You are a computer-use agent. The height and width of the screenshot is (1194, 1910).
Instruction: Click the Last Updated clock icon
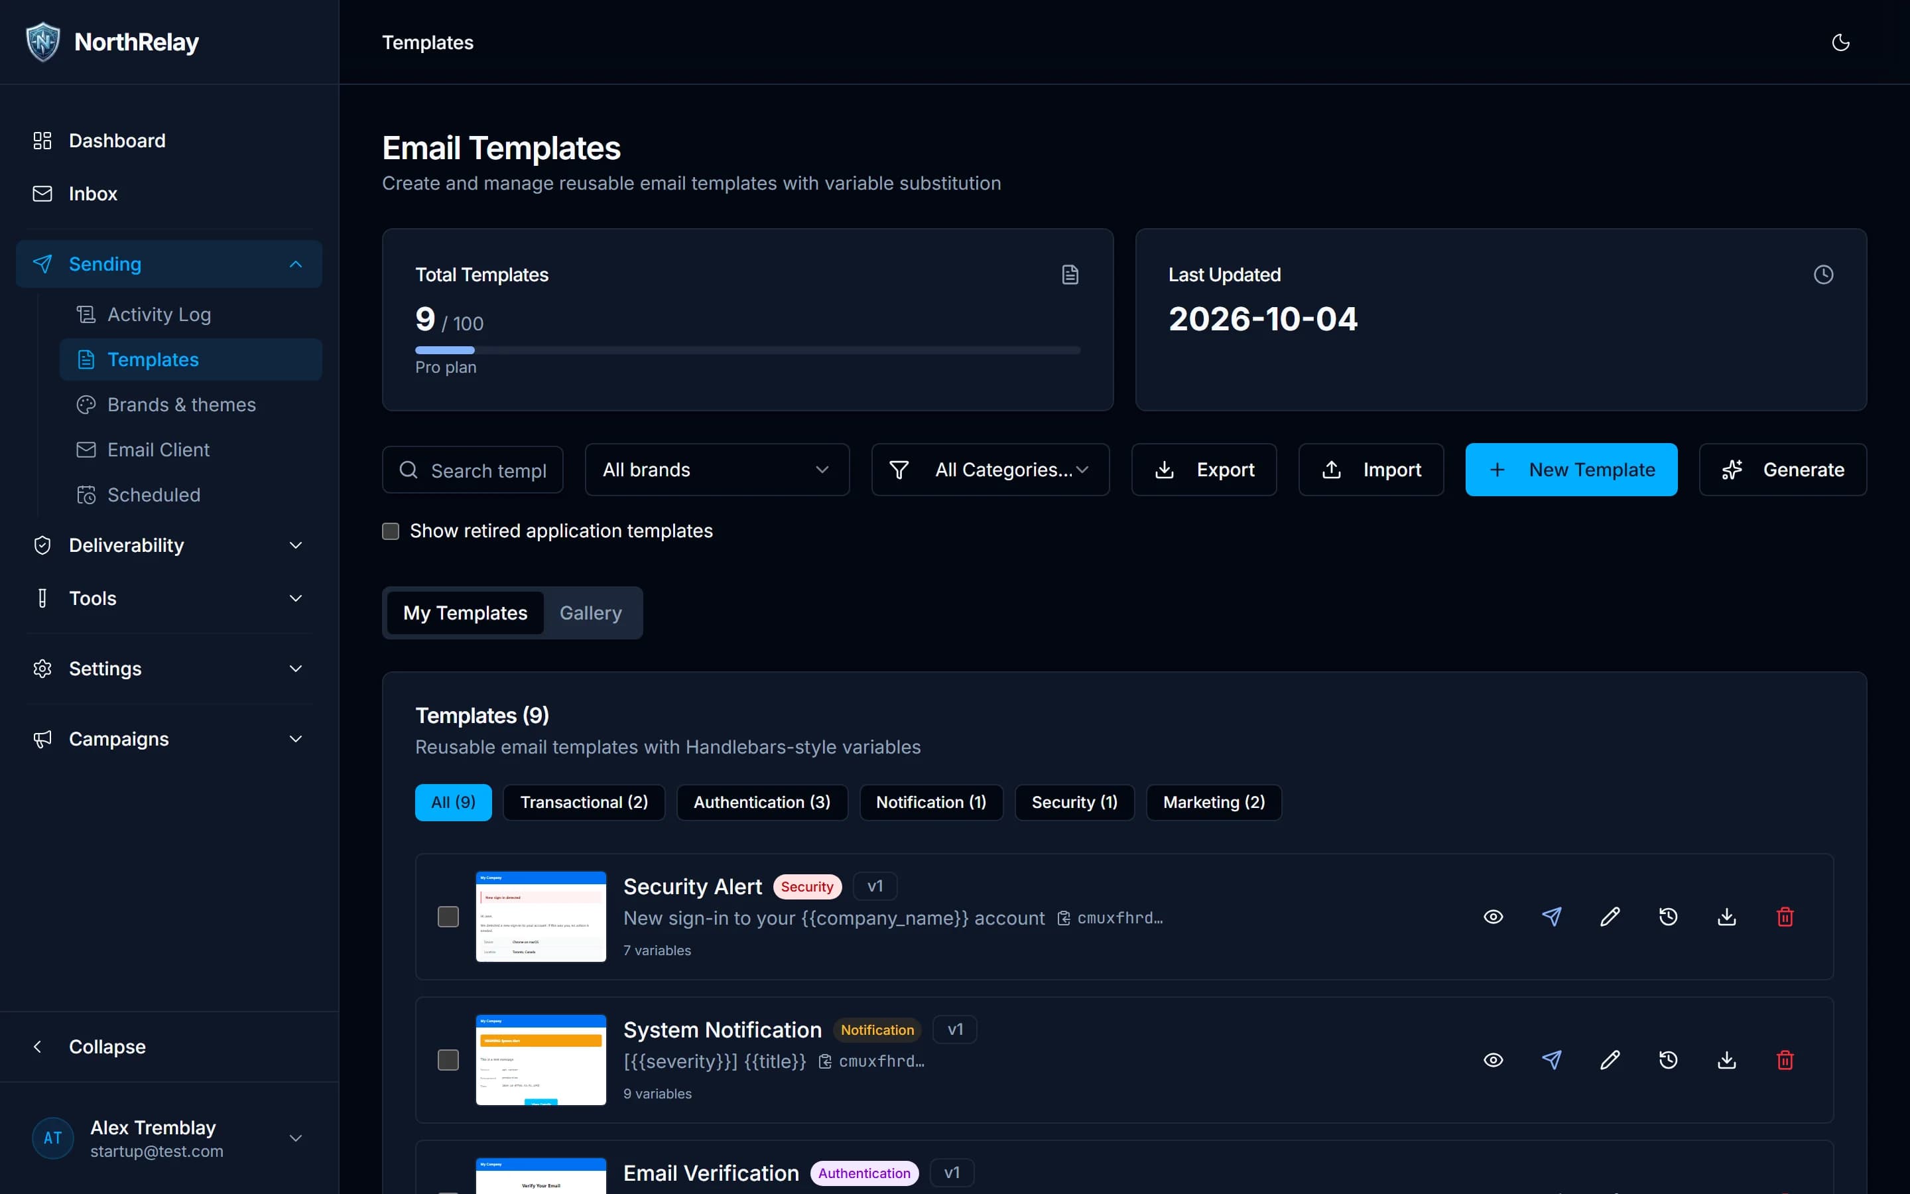click(1823, 275)
